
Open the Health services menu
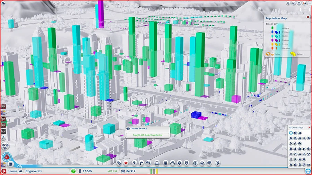coord(180,163)
